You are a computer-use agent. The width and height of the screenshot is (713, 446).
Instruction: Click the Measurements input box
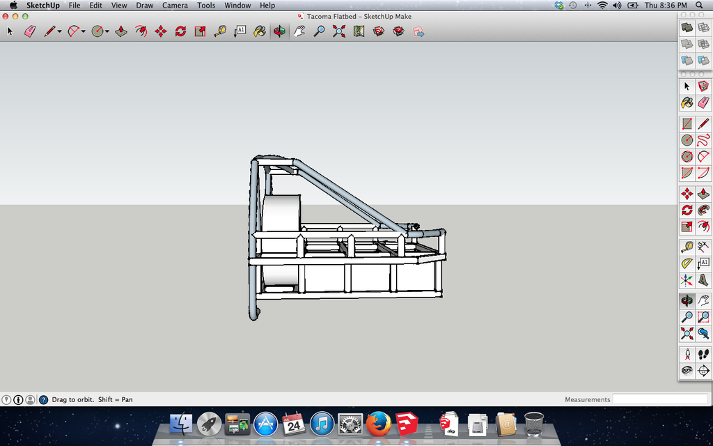660,399
